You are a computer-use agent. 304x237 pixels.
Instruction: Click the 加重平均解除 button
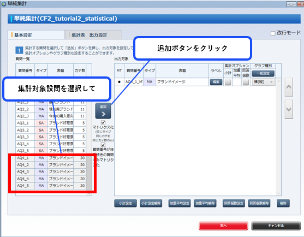coord(205,203)
